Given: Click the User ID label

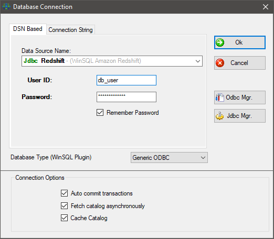Looking at the screenshot, I should tap(40, 80).
